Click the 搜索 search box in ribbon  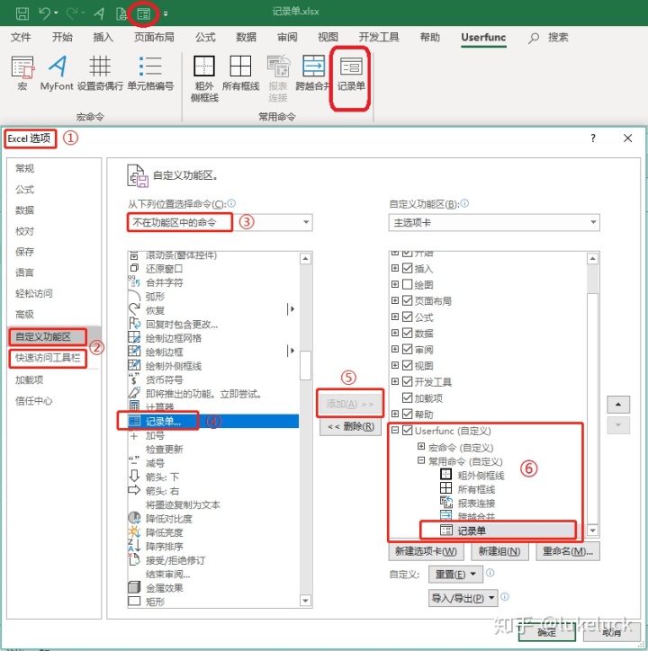pos(549,38)
